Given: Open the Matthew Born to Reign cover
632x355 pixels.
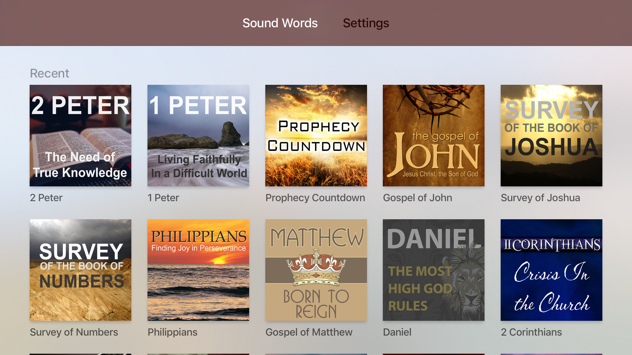Looking at the screenshot, I should 316,270.
